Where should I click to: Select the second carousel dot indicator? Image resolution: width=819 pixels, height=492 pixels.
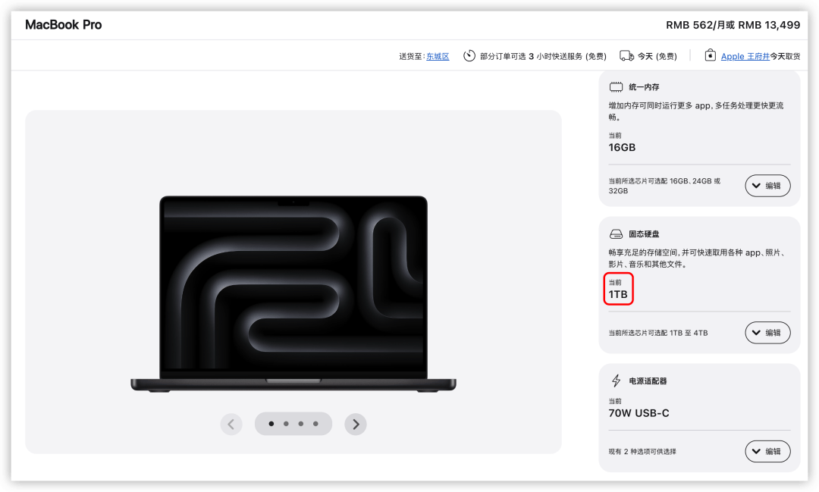286,424
